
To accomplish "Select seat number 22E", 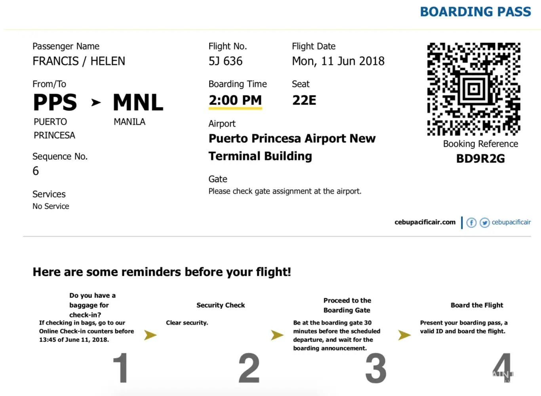I will (304, 101).
